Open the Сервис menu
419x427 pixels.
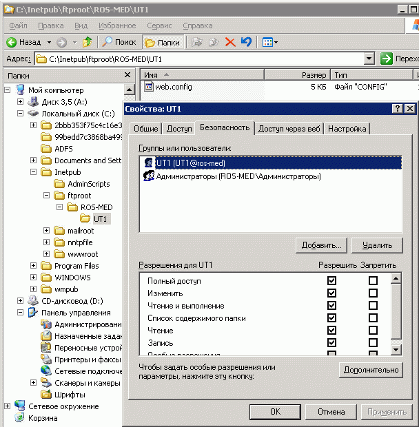[159, 25]
